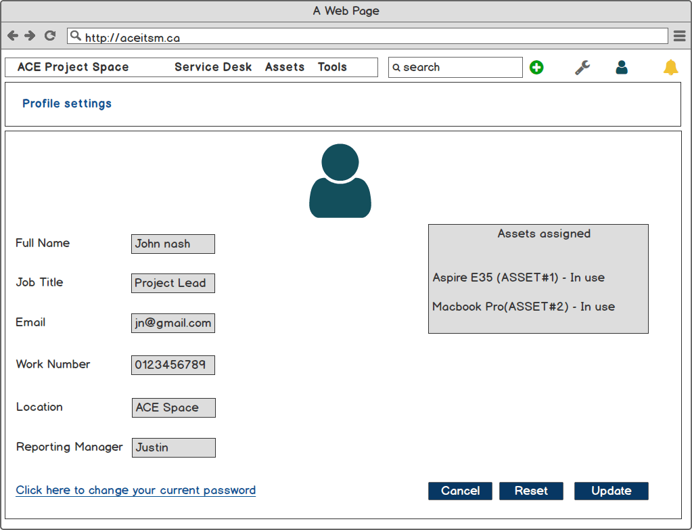
Task: Click the green plus add icon
Action: coord(536,67)
